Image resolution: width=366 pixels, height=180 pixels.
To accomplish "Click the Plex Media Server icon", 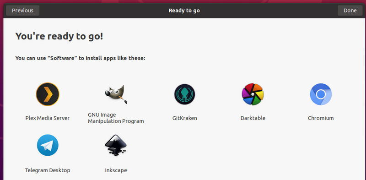I will pyautogui.click(x=48, y=94).
